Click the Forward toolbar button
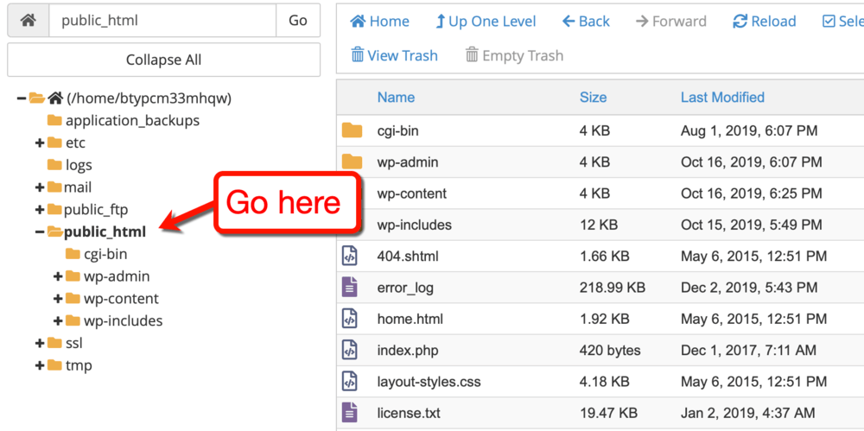 (670, 22)
